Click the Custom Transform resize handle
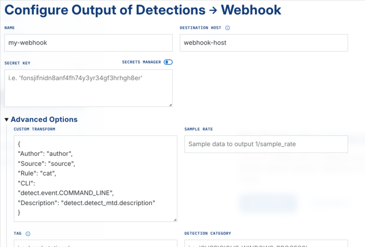The image size is (365, 247). pos(175,220)
